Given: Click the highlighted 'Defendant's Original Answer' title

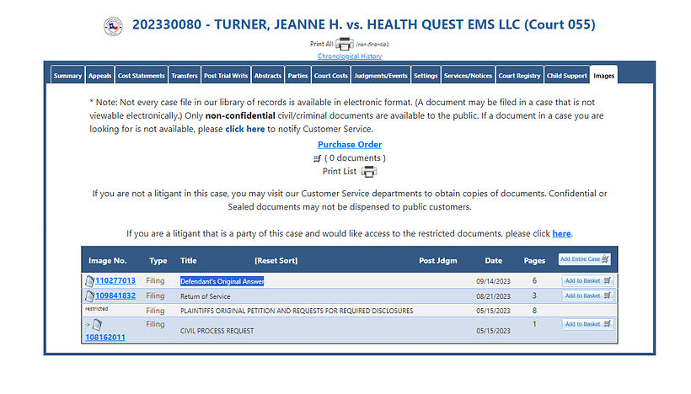Looking at the screenshot, I should click(x=222, y=281).
